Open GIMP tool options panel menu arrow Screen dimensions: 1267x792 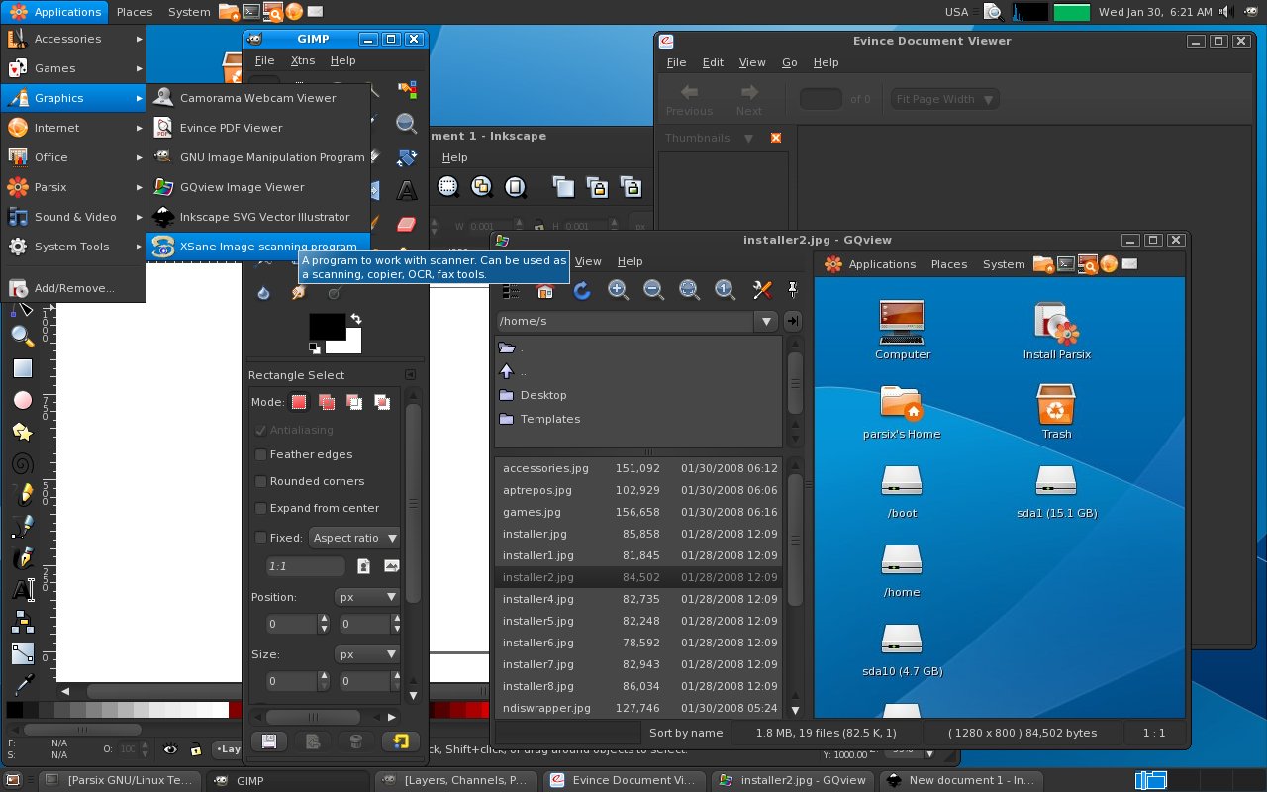(410, 375)
